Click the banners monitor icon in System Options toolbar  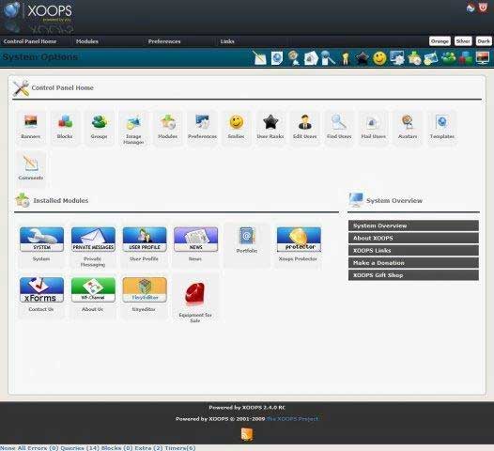(483, 58)
